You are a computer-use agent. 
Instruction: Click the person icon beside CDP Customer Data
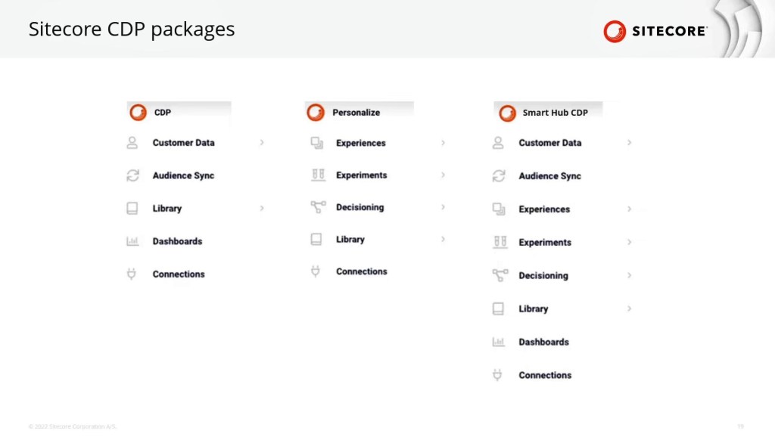132,142
